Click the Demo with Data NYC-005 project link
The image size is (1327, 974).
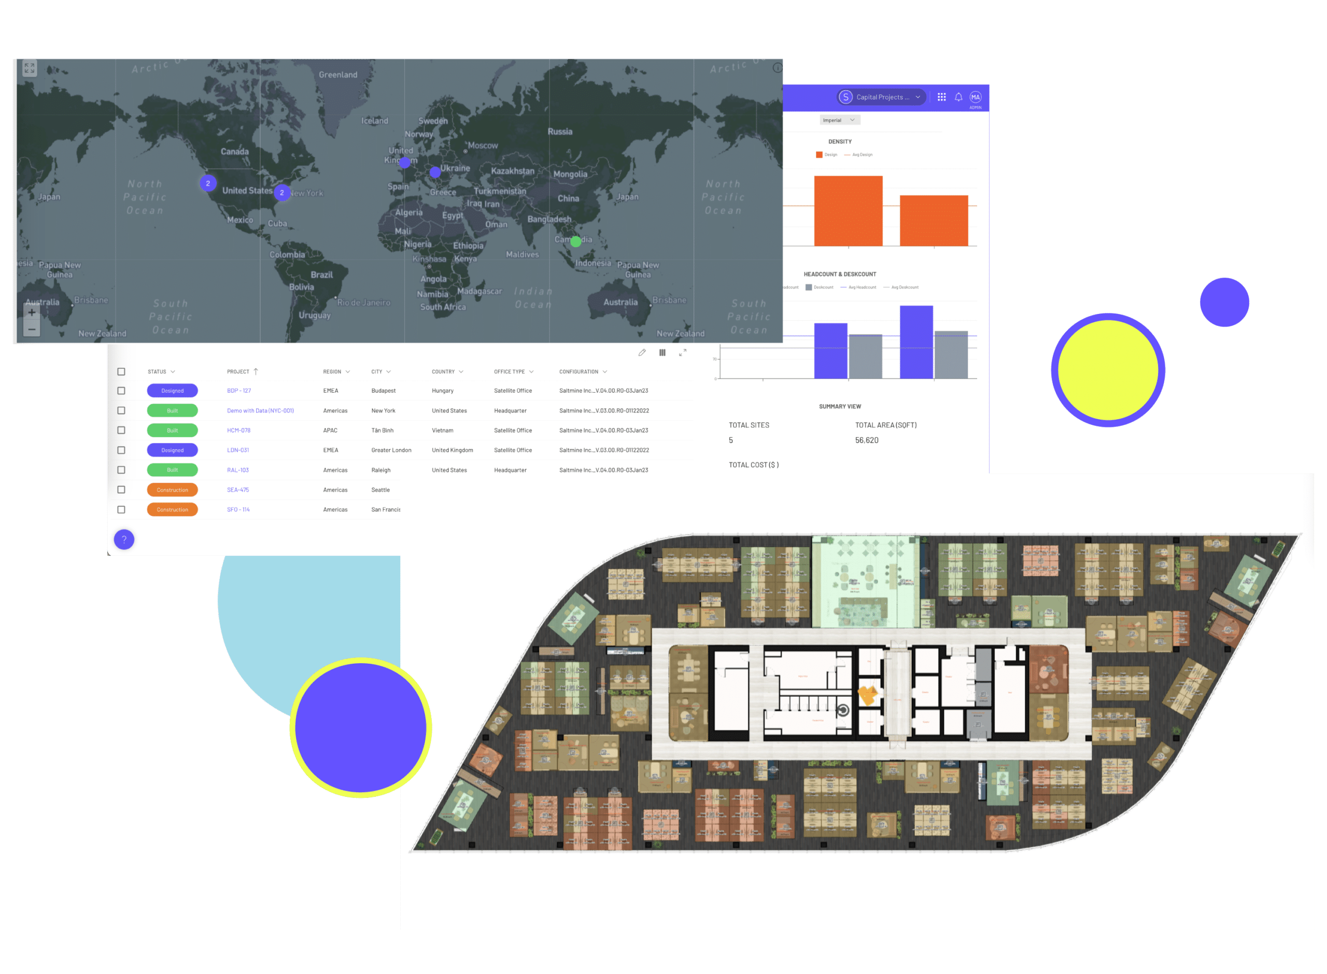click(260, 410)
